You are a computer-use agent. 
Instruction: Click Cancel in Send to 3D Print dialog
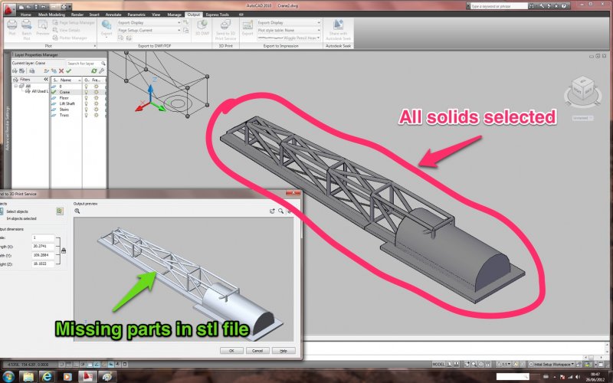[257, 351]
